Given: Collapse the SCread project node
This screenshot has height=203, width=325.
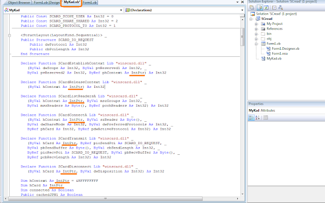Looking at the screenshot, I should click(251, 19).
